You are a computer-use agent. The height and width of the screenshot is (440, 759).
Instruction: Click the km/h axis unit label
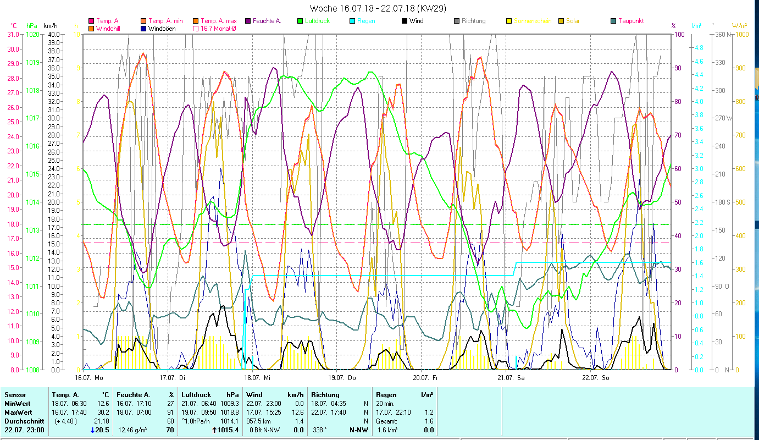pos(49,25)
